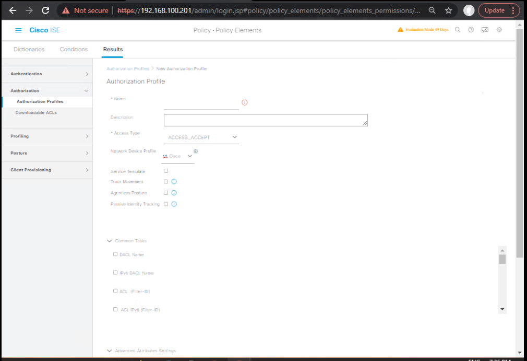Click the red info icon beside Name
The height and width of the screenshot is (361, 527).
[245, 102]
